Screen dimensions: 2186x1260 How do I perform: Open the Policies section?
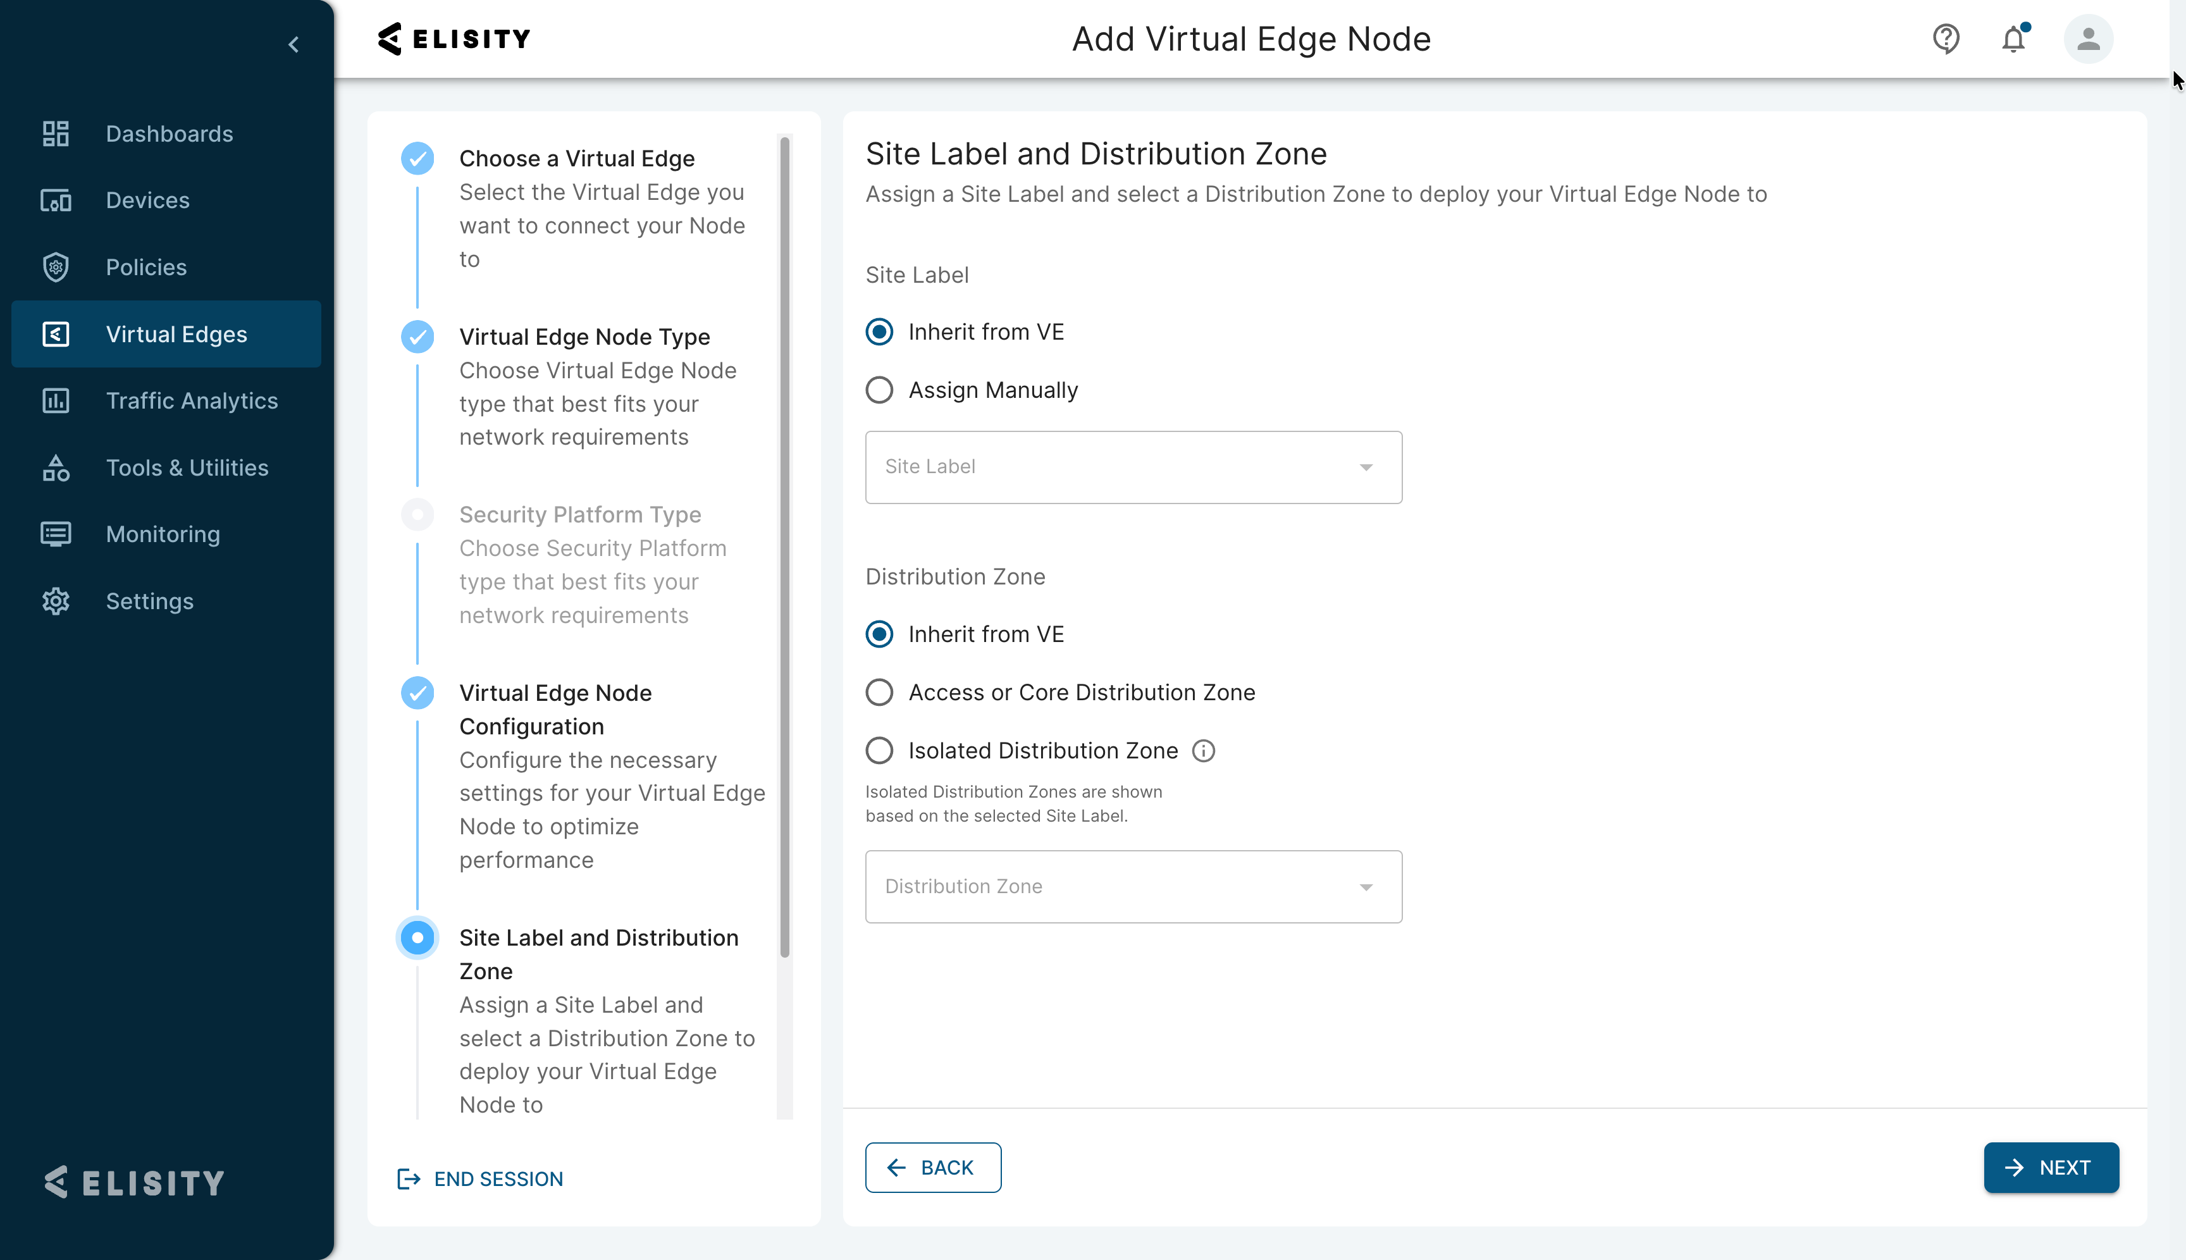pos(146,268)
